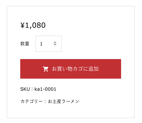The image size is (142, 123).
Task: Click the お買い物カゴに追加 button
Action: pos(71,69)
